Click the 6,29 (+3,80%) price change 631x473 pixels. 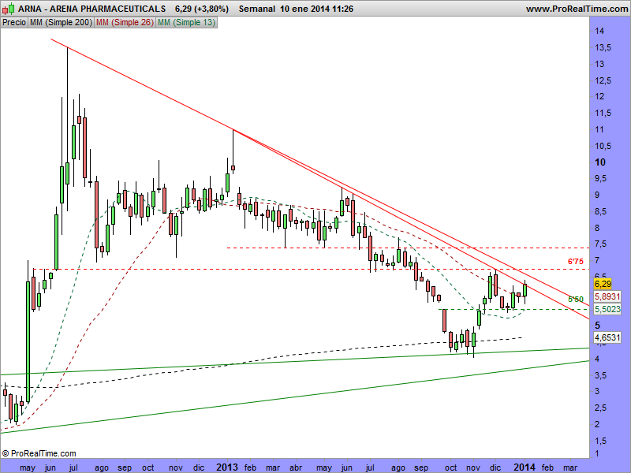click(202, 9)
